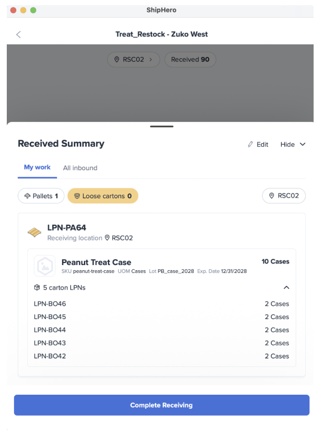Toggle the Loose cartons 0 filter chip
The width and height of the screenshot is (335, 435).
(x=103, y=196)
